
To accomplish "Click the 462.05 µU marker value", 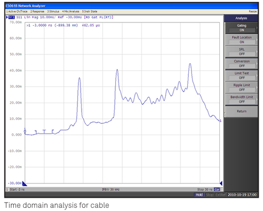I will pos(91,25).
